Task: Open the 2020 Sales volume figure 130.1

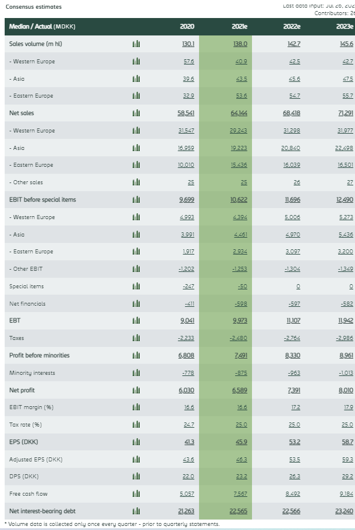Action: [187, 44]
